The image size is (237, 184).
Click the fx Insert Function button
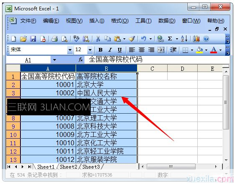(81, 60)
